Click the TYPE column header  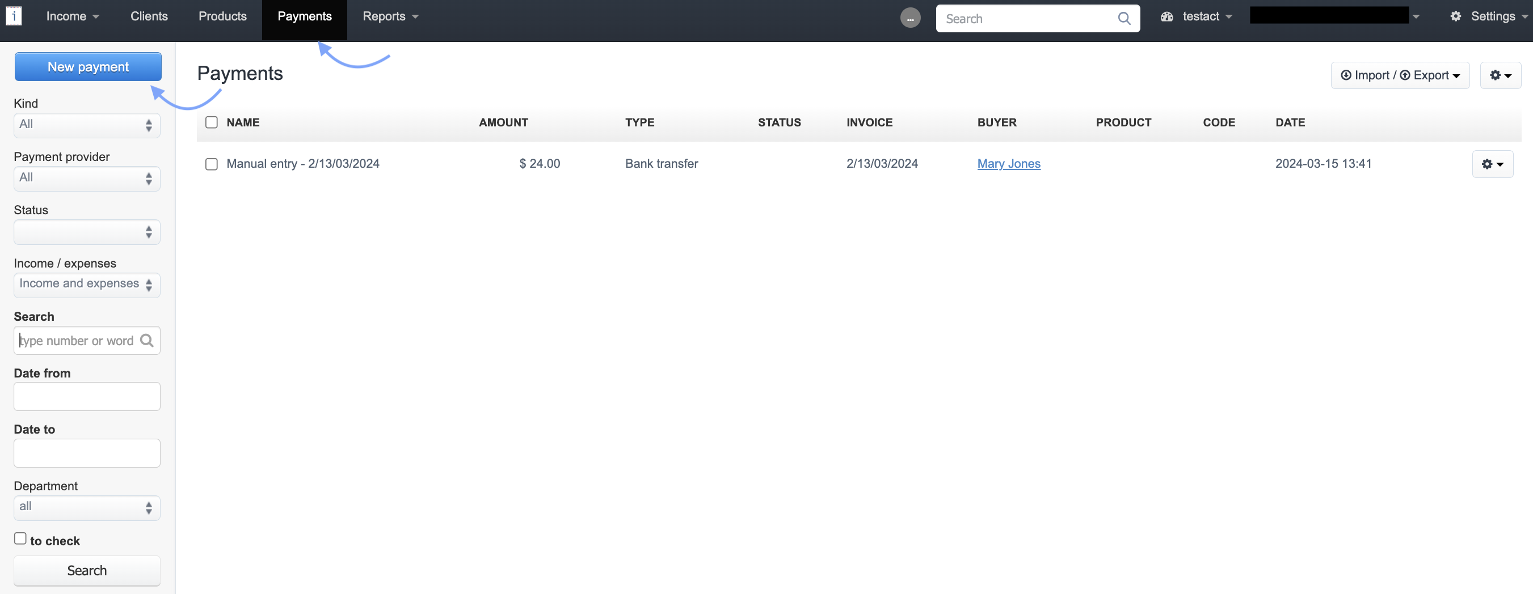(x=640, y=122)
